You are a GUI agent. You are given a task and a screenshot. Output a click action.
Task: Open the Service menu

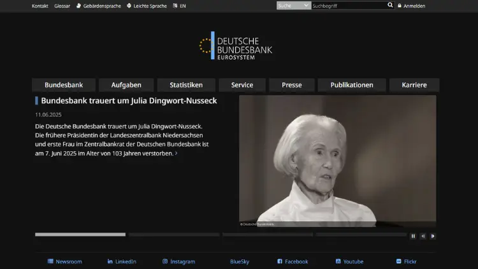[242, 85]
